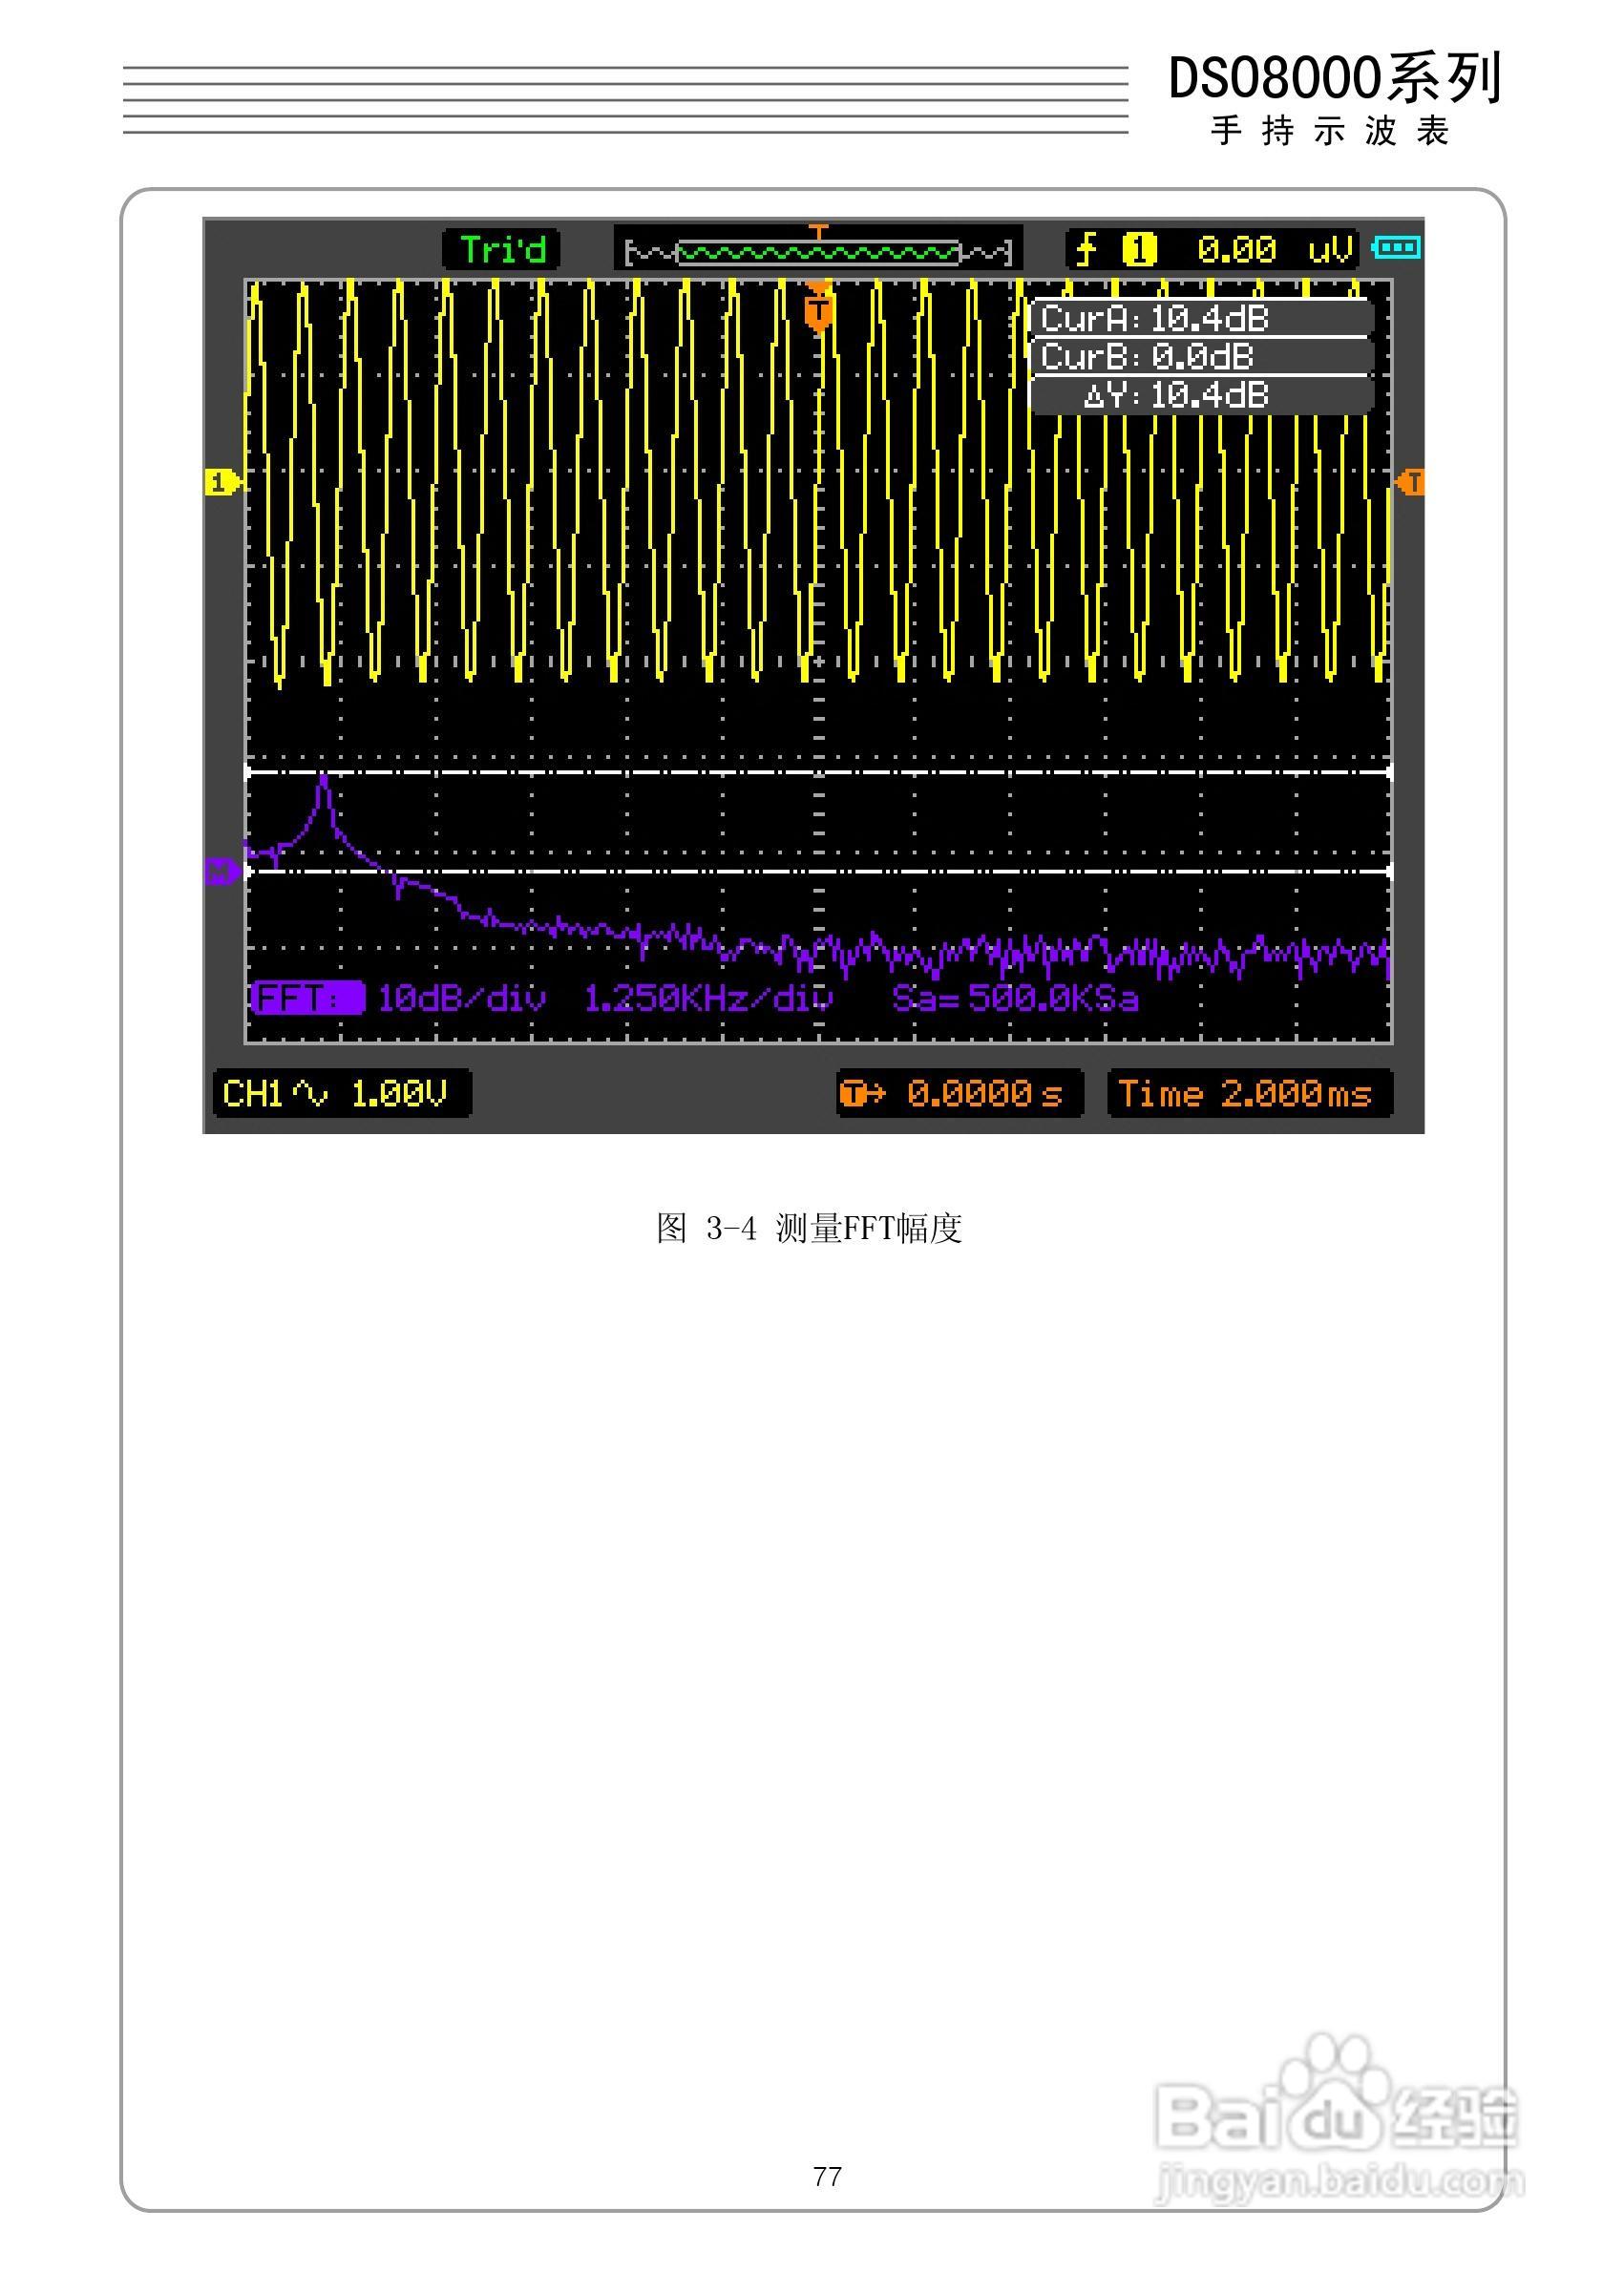Click the yellow channel 1 trigger source badge
The image size is (1624, 2273).
(1139, 249)
